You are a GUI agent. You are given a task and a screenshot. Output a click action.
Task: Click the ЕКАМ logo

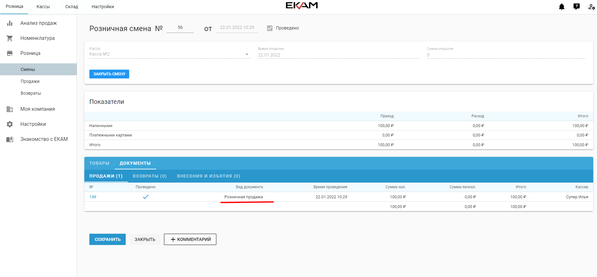[x=302, y=6]
